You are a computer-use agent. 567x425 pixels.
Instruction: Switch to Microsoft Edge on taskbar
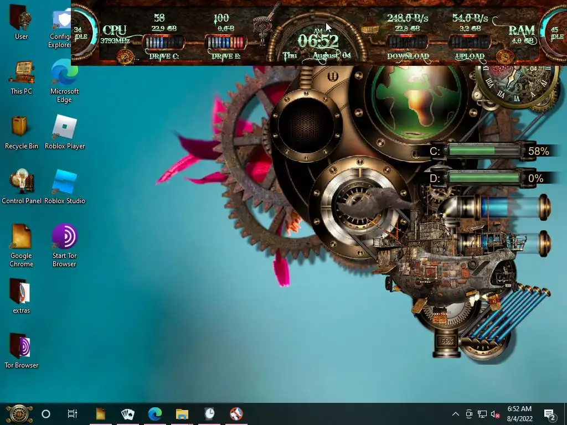pyautogui.click(x=155, y=414)
